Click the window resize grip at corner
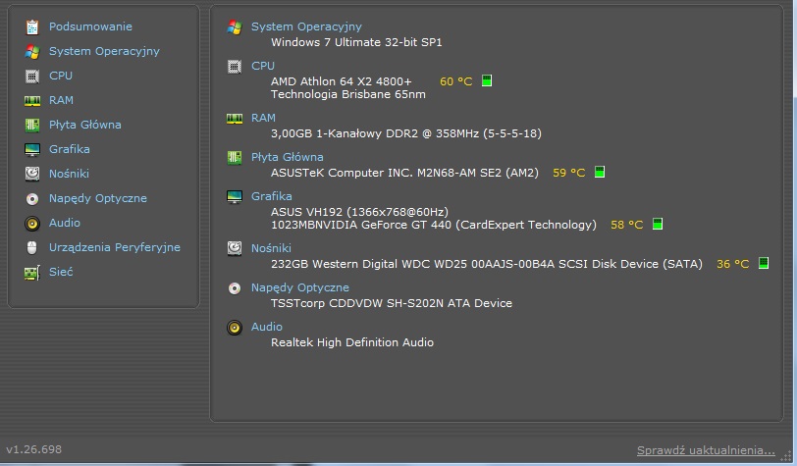797x466 pixels. pos(786,454)
